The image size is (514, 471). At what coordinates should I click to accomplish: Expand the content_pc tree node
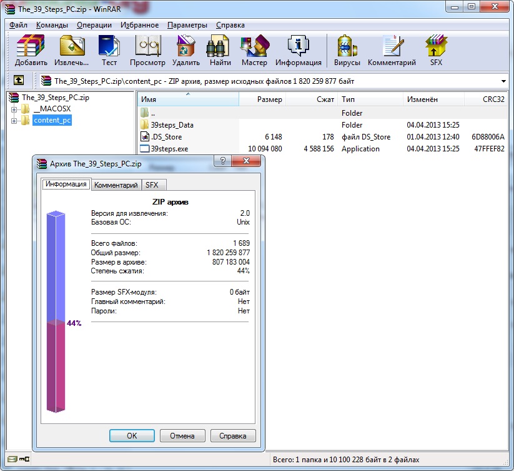point(14,121)
